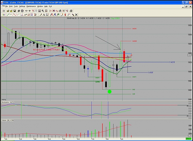Click the green flag marker icon
The height and width of the screenshot is (141, 193).
58,15
